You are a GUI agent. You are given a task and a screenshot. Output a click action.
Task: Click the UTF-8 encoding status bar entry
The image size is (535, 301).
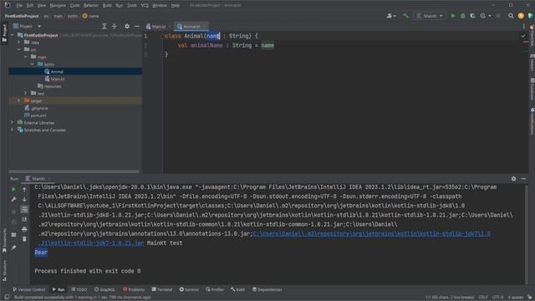click(498, 298)
